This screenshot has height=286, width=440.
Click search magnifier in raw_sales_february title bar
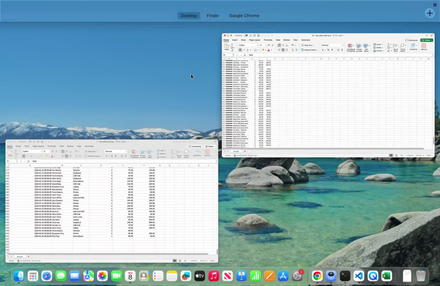pyautogui.click(x=427, y=36)
